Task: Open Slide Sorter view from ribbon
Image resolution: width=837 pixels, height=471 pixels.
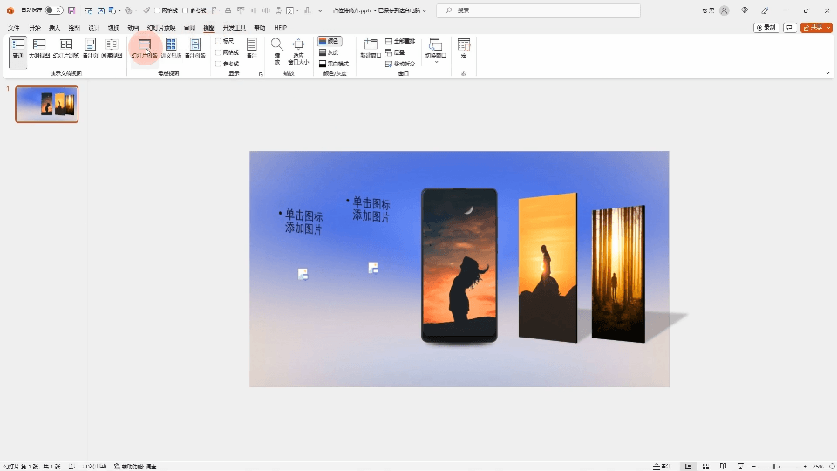Action: click(65, 49)
